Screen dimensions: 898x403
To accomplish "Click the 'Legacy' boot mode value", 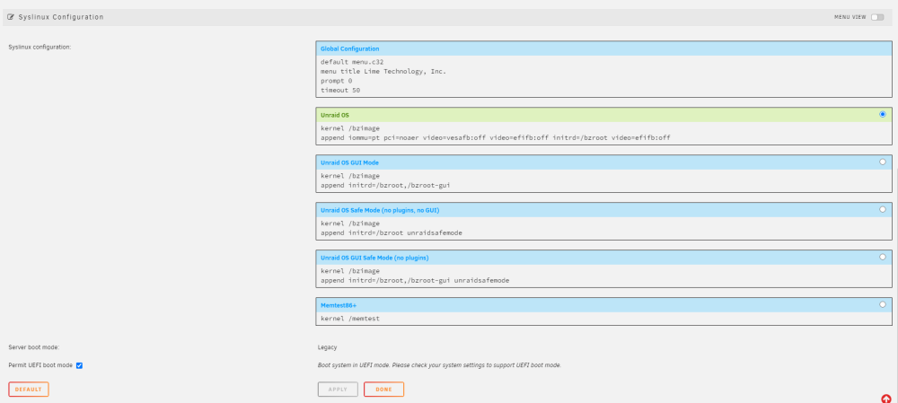I will click(x=327, y=346).
